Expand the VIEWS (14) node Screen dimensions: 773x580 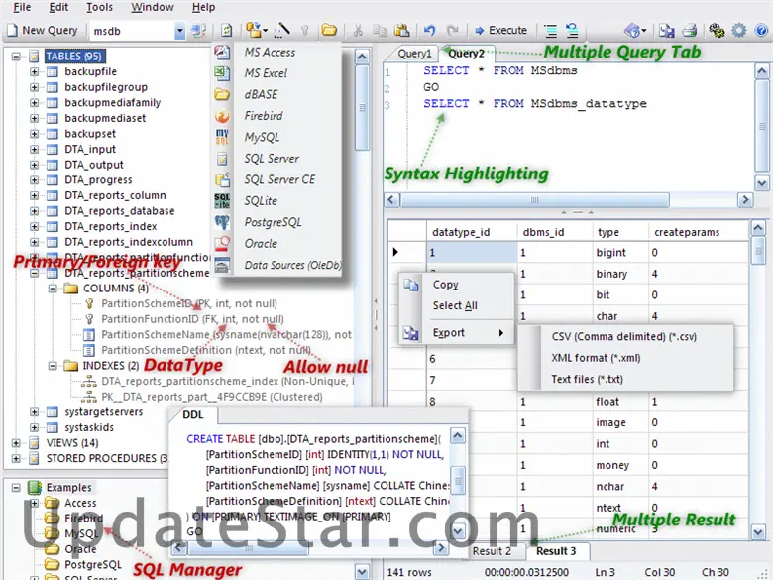(x=16, y=443)
